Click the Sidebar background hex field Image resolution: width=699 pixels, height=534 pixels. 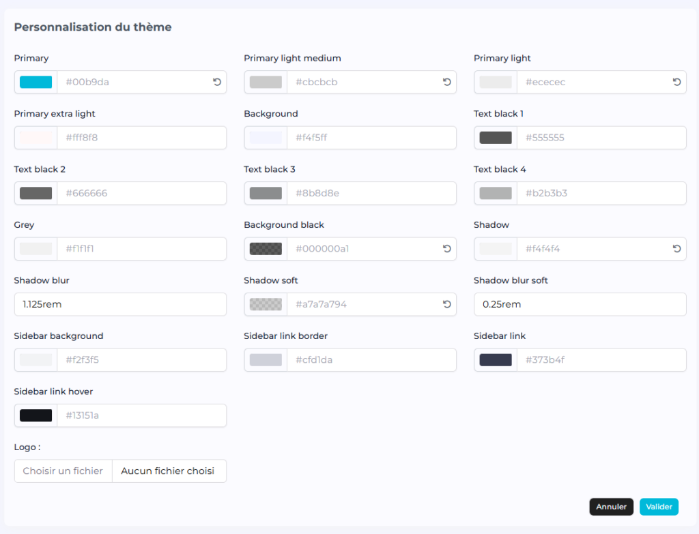(141, 360)
